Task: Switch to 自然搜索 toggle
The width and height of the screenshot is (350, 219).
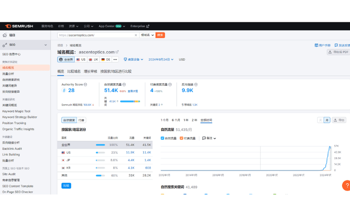Action: 69,120
